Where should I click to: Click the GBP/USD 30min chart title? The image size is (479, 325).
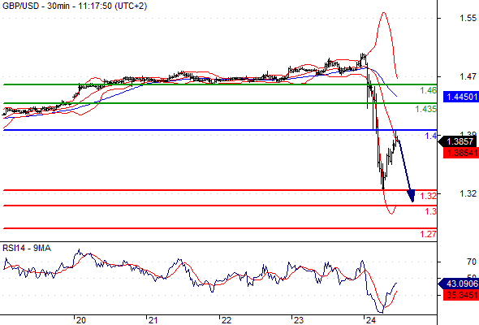coord(75,6)
